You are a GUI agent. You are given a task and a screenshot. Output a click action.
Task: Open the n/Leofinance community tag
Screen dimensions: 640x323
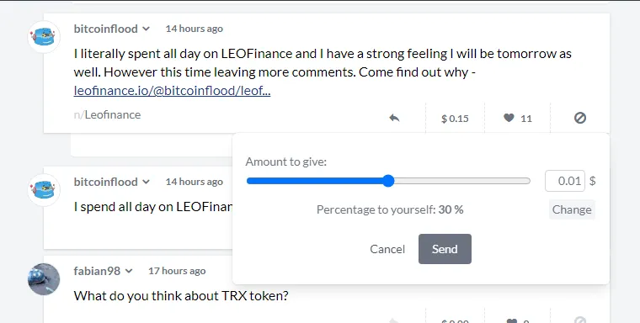click(107, 114)
